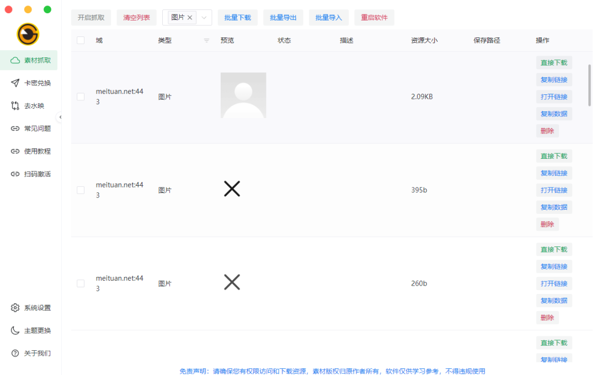The image size is (596, 375).
Task: Click the 批量下载 button
Action: pos(237,18)
